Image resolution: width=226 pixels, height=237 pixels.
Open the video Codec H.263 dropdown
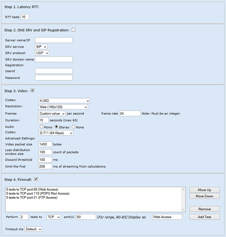click(64, 101)
